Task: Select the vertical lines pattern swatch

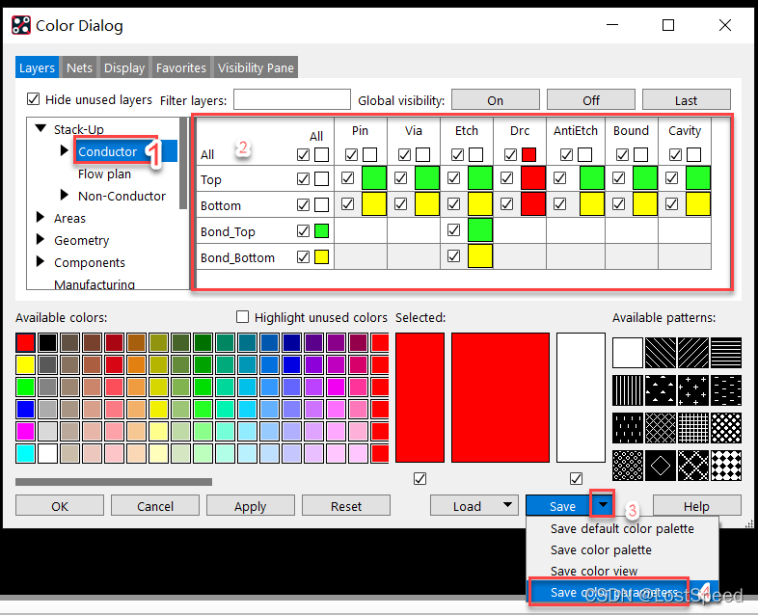Action: pyautogui.click(x=627, y=389)
